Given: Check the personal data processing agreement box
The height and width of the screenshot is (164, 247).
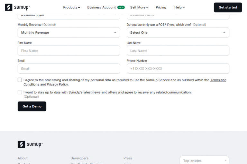Looking at the screenshot, I should (x=20, y=80).
